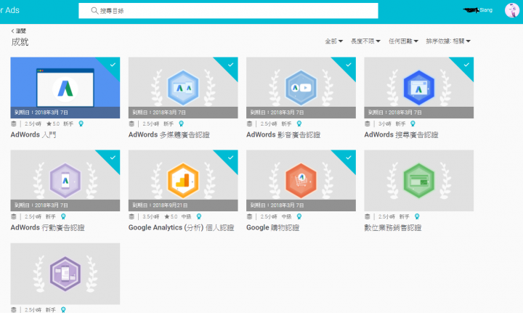The height and width of the screenshot is (313, 523).
Task: Click the AdWords 多媒體廣告認證 title link
Action: (x=169, y=134)
